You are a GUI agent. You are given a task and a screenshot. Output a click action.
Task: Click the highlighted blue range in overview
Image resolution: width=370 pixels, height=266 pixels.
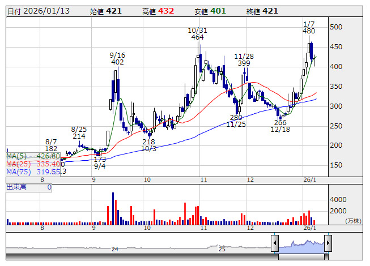pyautogui.click(x=301, y=244)
